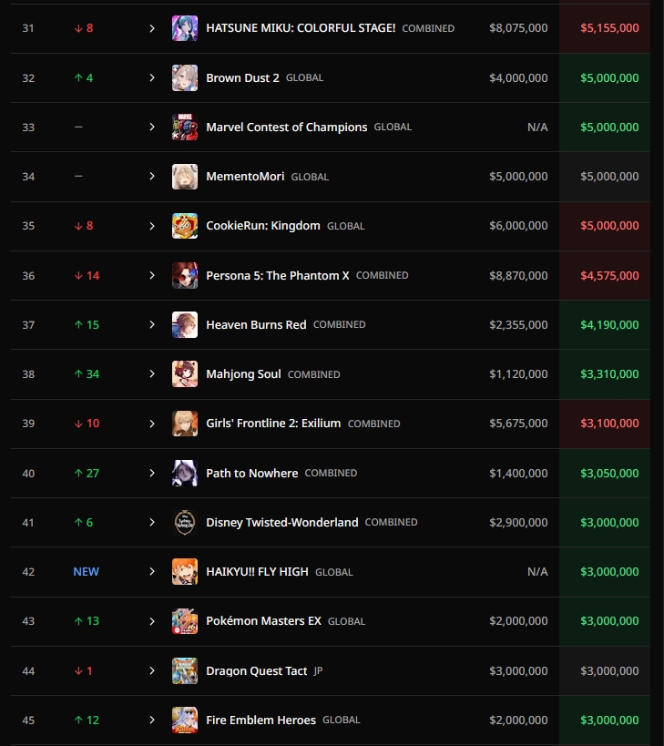The image size is (664, 746).
Task: Click the HATSUNE MIKU: COLORFUL STAGE! game icon
Action: pos(185,28)
